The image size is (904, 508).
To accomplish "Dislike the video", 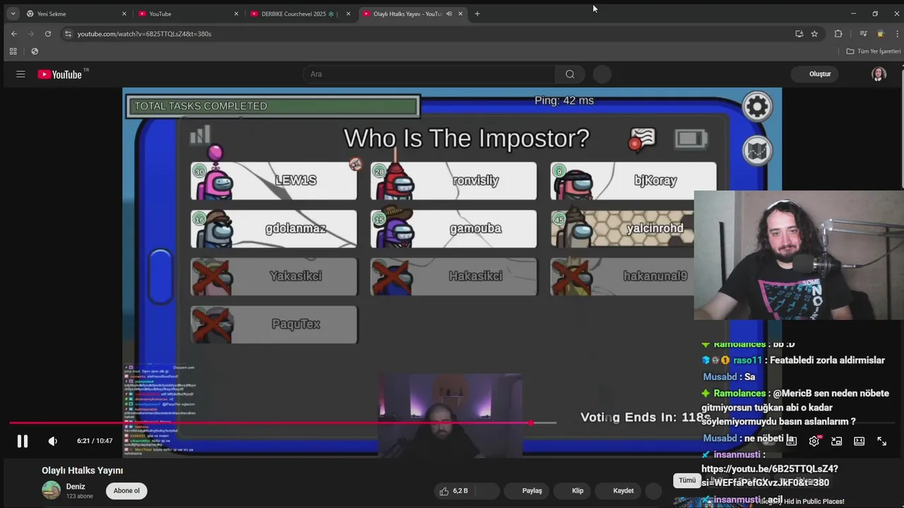I will tap(487, 491).
